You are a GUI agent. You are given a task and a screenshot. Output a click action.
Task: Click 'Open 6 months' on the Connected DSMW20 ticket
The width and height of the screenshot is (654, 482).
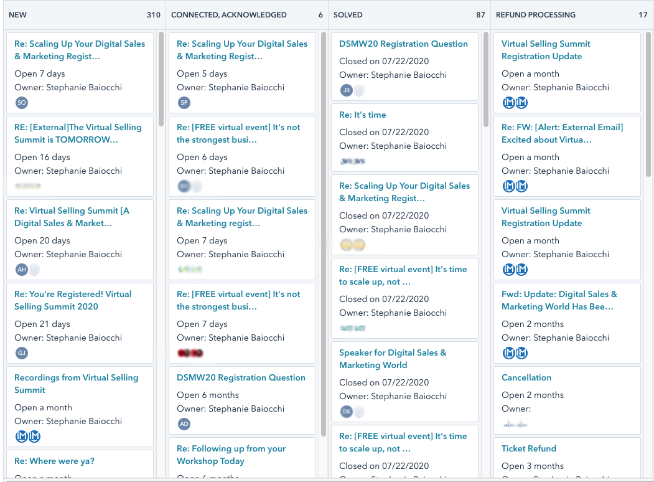pos(208,395)
